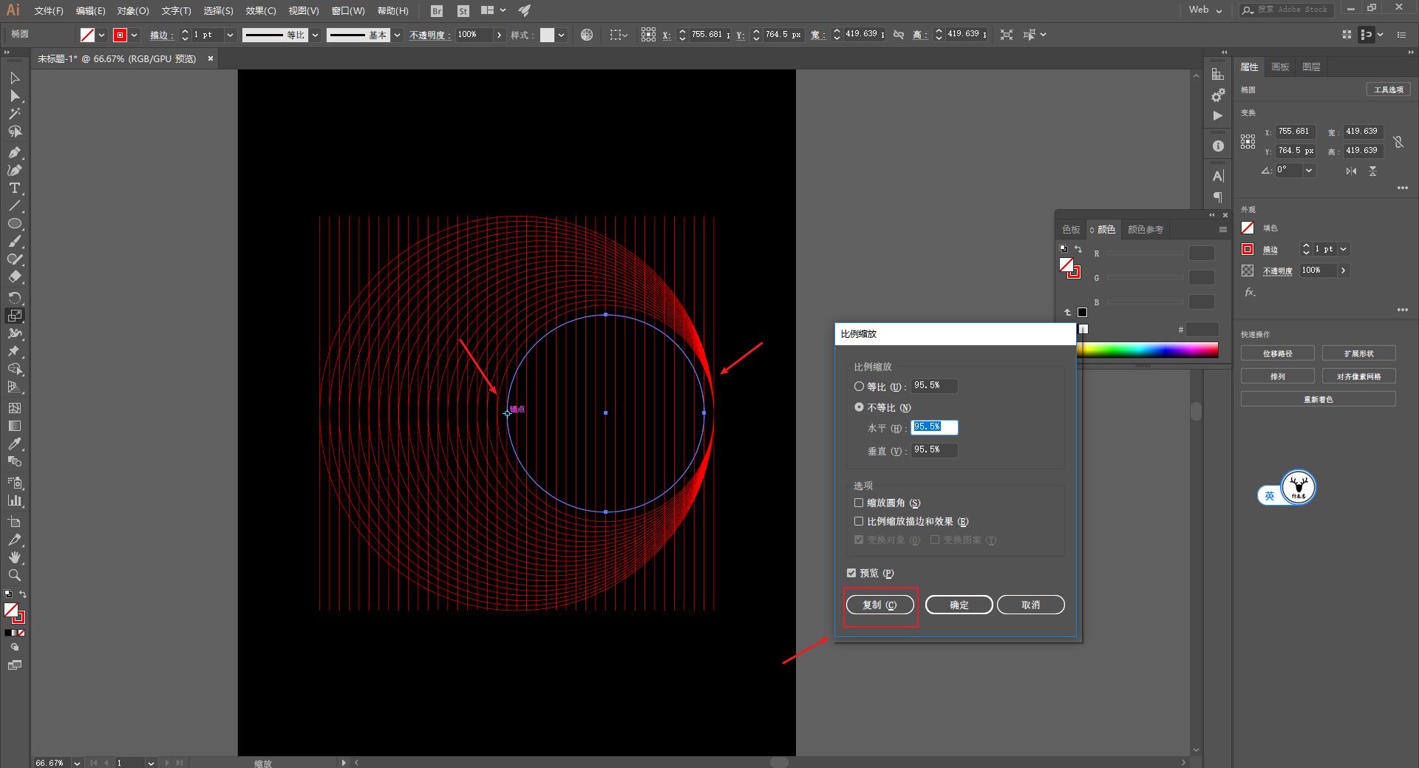Screen dimensions: 1419x768
Task: Switch to the 图层 panel tab
Action: point(1311,67)
